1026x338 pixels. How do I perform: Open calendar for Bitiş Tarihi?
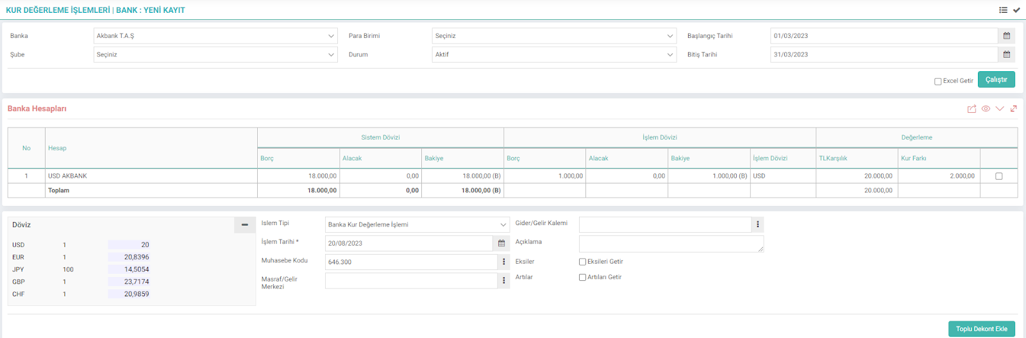click(1007, 55)
